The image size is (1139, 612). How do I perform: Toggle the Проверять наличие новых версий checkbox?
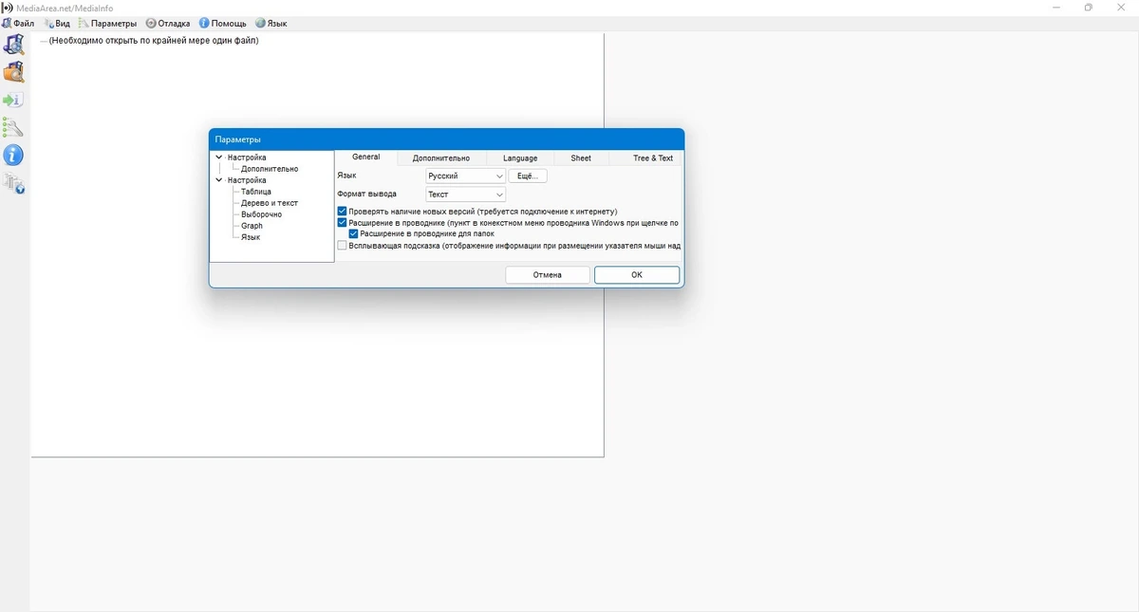point(343,212)
